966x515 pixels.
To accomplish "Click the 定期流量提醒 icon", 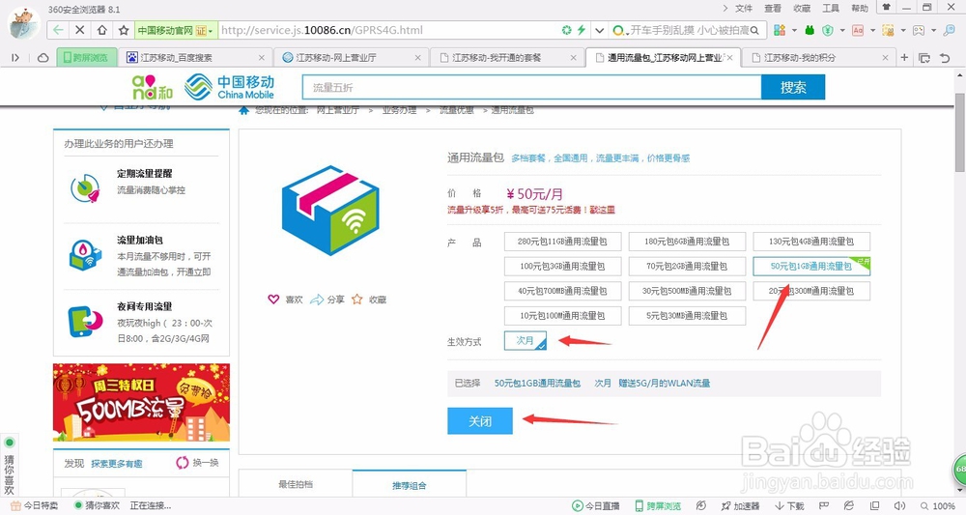I will pyautogui.click(x=85, y=187).
